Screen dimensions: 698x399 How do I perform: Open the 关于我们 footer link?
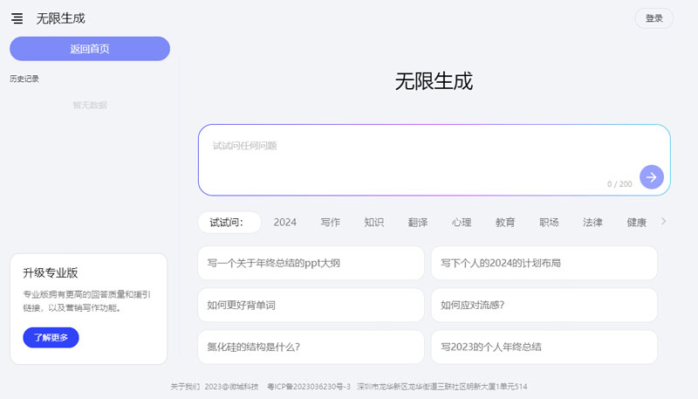[x=185, y=386]
